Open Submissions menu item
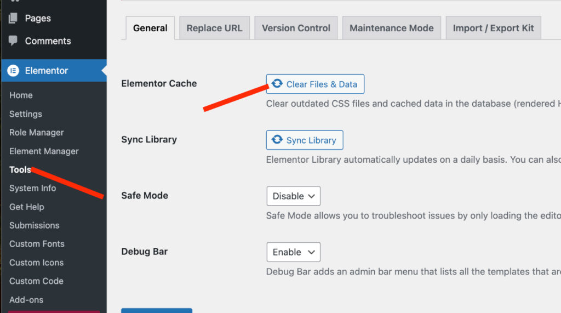The image size is (561, 313). tap(35, 225)
